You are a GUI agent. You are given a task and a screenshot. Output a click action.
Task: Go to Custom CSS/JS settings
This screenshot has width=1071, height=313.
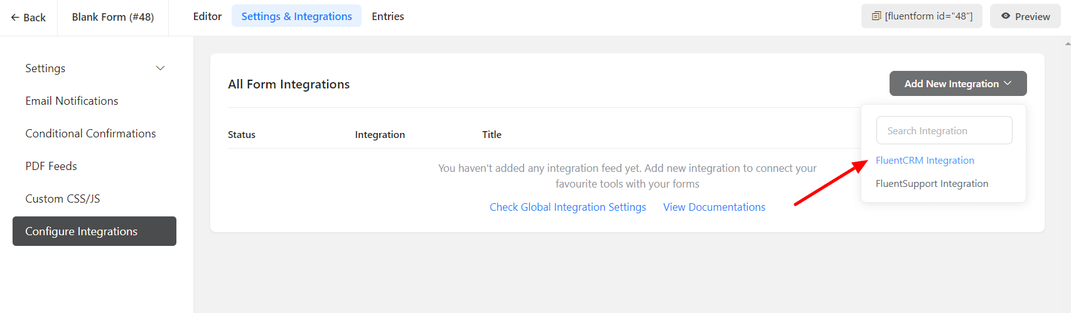pyautogui.click(x=62, y=199)
